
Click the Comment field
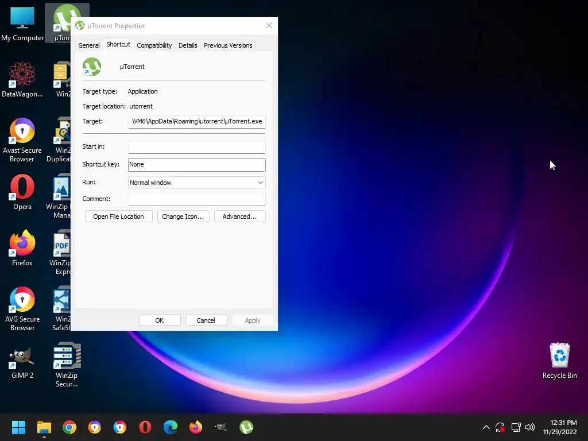click(x=197, y=199)
